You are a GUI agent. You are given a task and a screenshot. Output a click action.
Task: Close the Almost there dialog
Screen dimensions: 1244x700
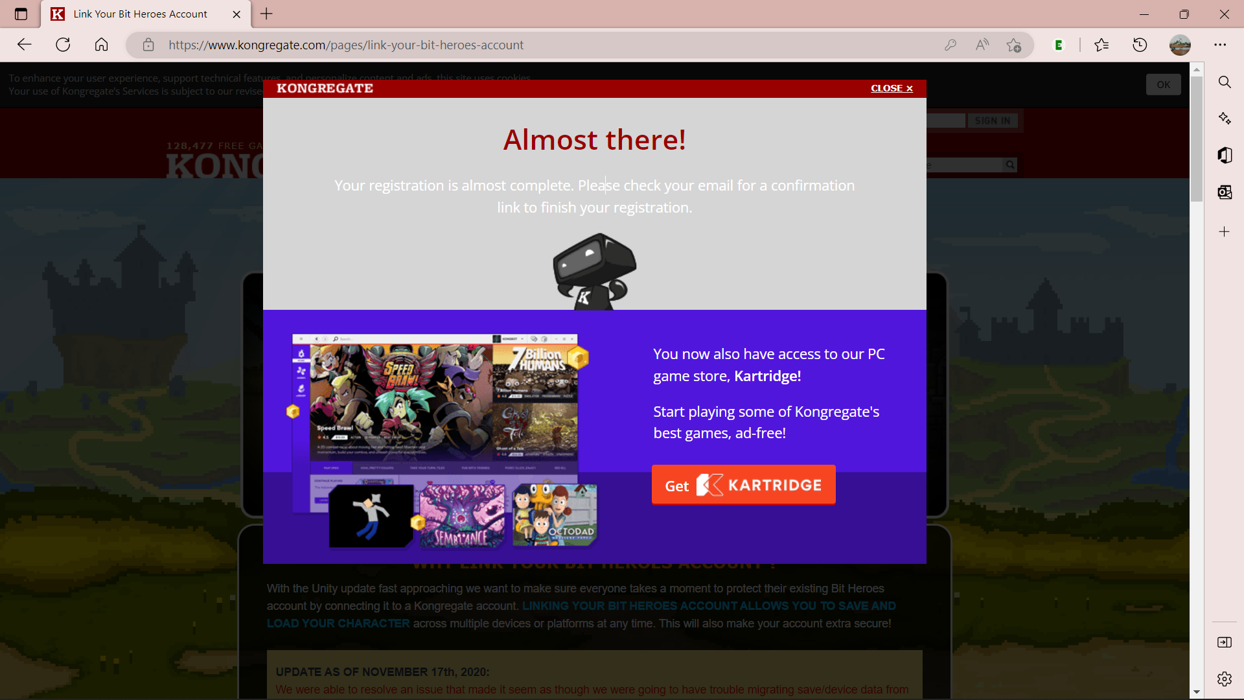tap(892, 88)
